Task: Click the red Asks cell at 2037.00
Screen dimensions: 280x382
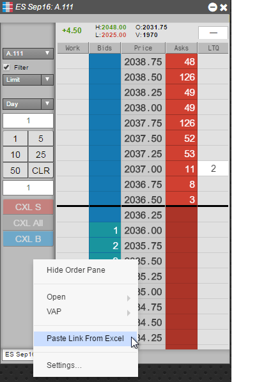Action: pyautogui.click(x=182, y=169)
